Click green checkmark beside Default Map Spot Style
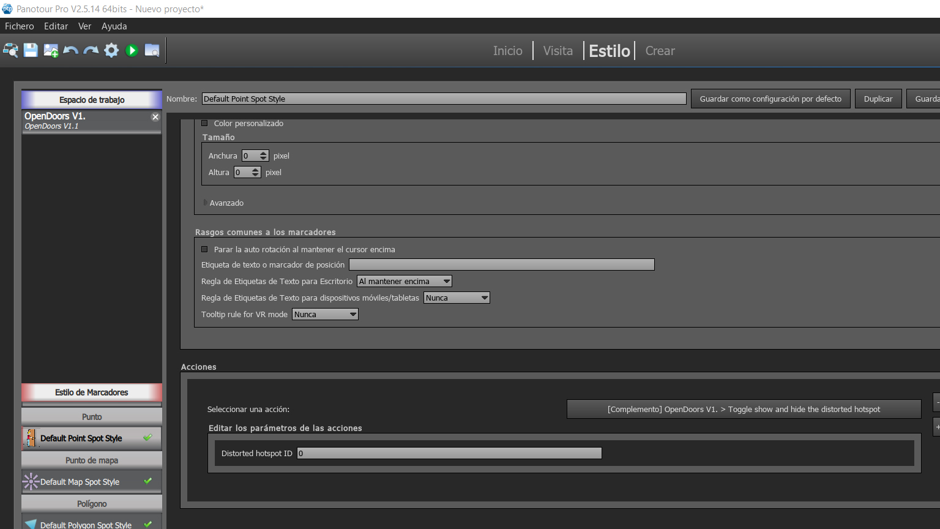Screen dimensions: 940x529 coord(147,481)
